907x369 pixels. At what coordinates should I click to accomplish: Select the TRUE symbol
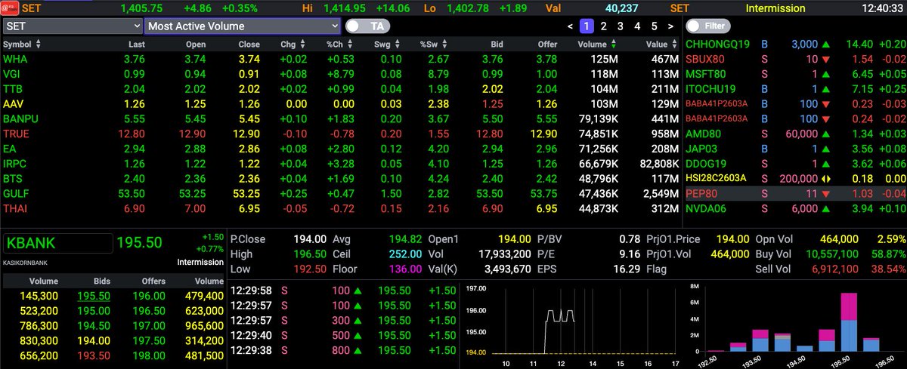pyautogui.click(x=15, y=134)
